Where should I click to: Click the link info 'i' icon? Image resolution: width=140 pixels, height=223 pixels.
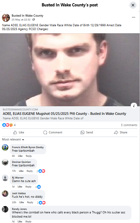coord(134,106)
